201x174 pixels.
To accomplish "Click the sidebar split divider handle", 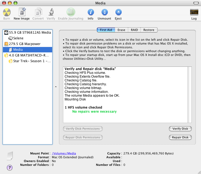I will pyautogui.click(x=56, y=87).
